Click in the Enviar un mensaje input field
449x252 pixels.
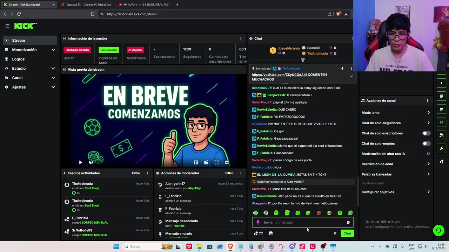(x=303, y=222)
